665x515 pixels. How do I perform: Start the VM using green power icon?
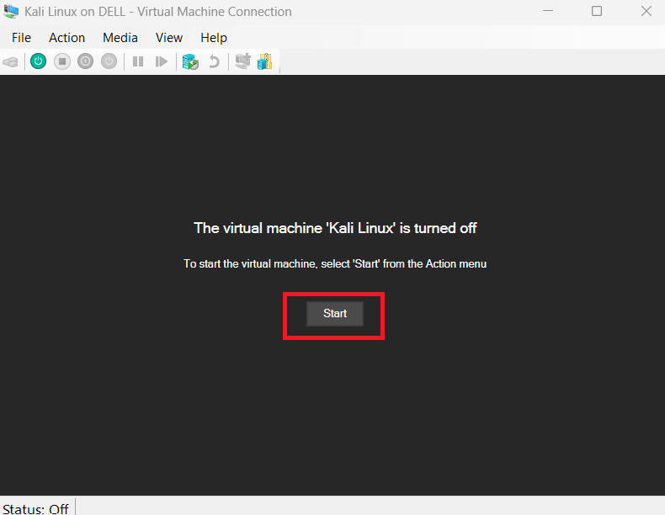click(x=38, y=61)
